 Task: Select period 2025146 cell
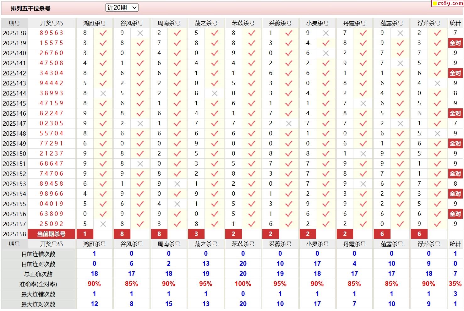pos(14,113)
